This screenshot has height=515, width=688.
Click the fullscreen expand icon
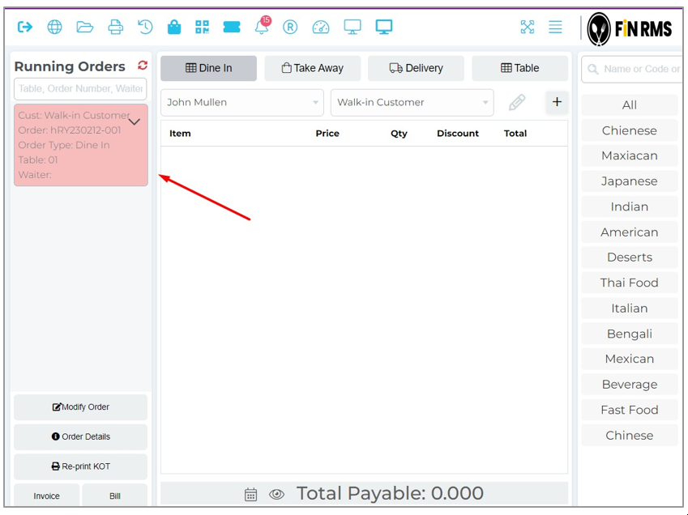(x=528, y=27)
